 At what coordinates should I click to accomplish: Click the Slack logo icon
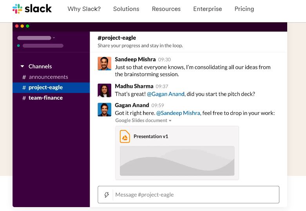tap(17, 9)
